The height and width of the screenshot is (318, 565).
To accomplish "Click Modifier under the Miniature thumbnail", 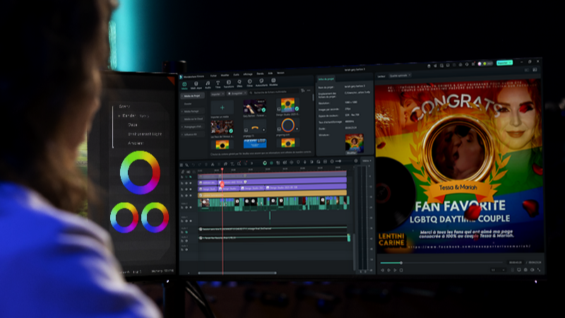I will point(351,153).
